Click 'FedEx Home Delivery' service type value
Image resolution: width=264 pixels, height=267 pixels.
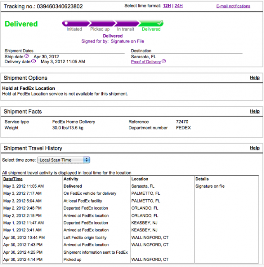click(74, 122)
